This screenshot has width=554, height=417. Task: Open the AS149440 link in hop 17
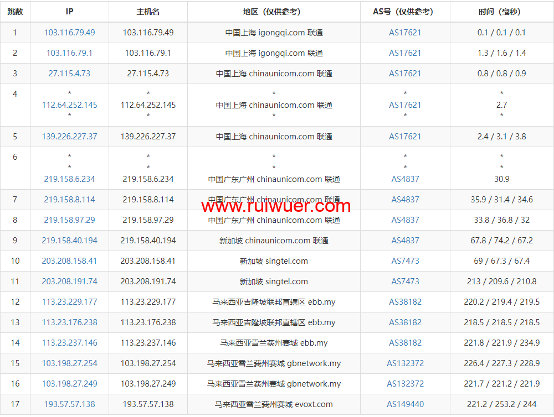click(x=405, y=404)
